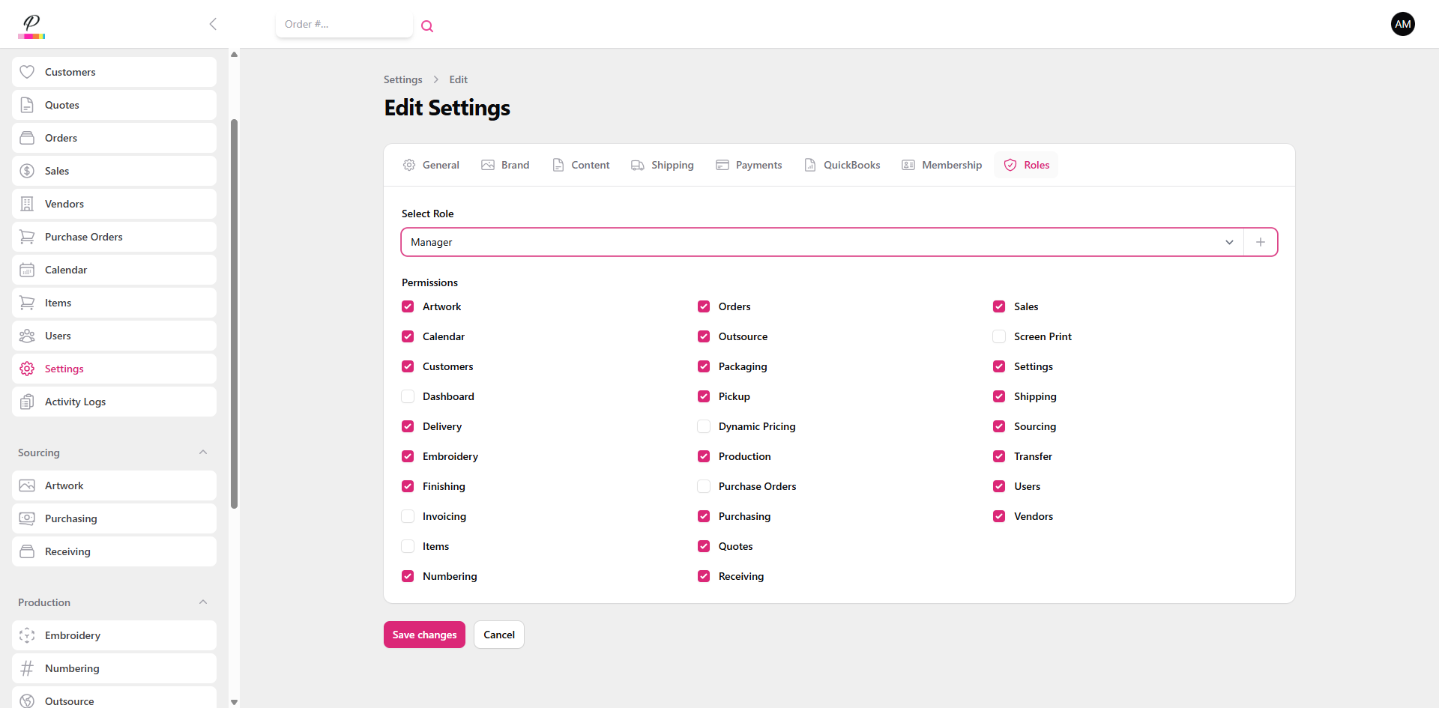Open Activity Logs clipboard icon
1439x708 pixels.
[x=27, y=402]
